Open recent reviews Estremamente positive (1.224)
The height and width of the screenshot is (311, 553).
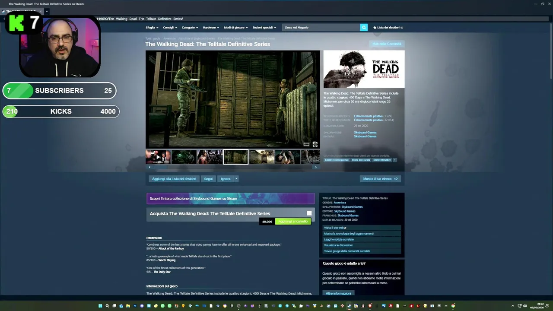pos(373,116)
